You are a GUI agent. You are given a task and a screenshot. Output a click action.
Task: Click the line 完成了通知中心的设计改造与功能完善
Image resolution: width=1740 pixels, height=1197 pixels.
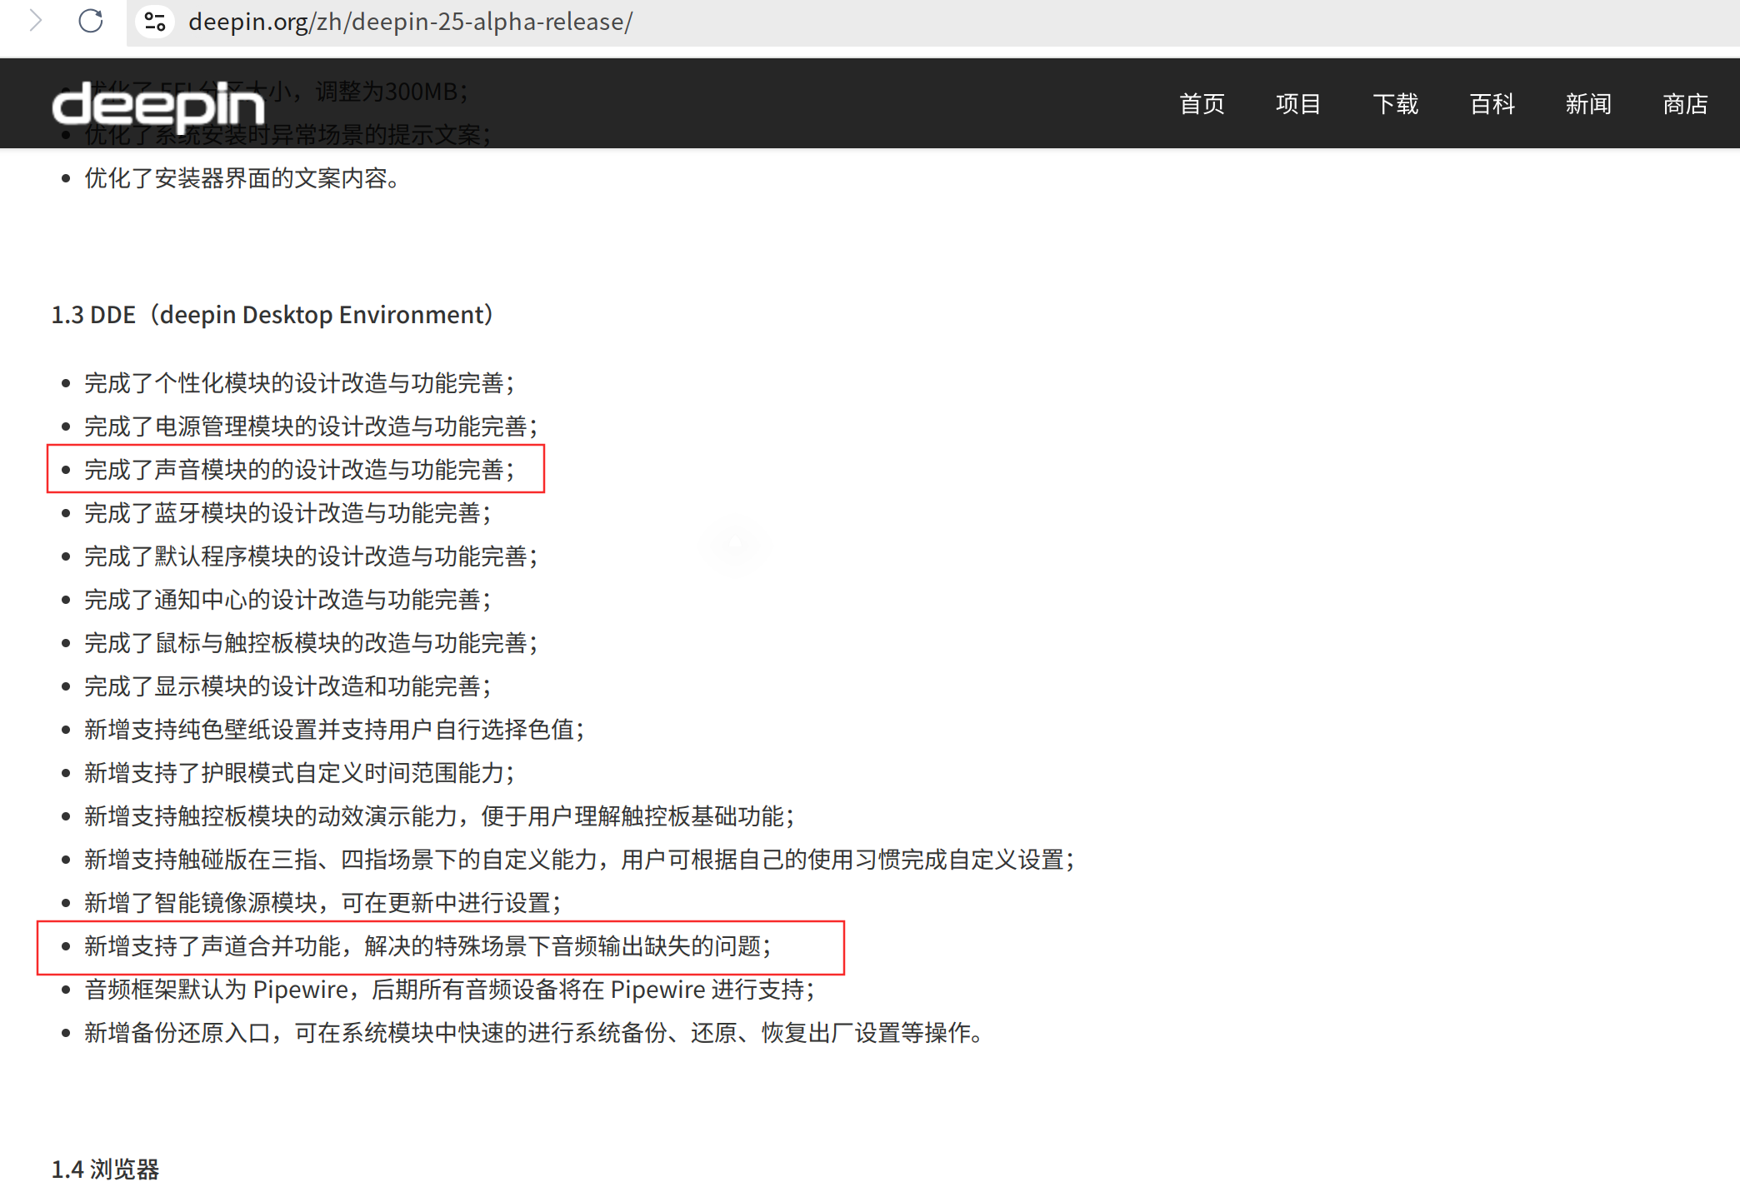[288, 600]
